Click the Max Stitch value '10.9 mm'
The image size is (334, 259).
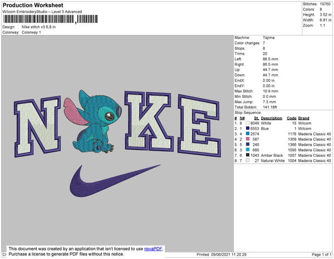271,91
